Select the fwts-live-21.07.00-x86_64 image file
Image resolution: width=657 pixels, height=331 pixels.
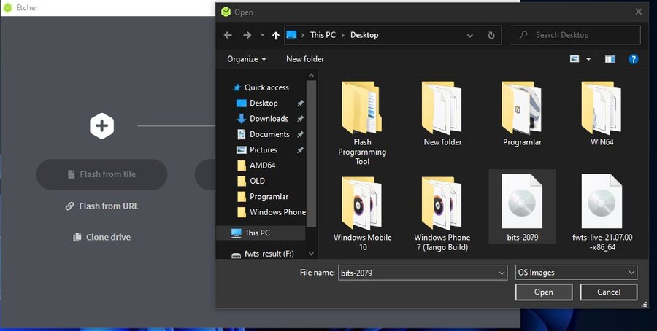tap(602, 213)
